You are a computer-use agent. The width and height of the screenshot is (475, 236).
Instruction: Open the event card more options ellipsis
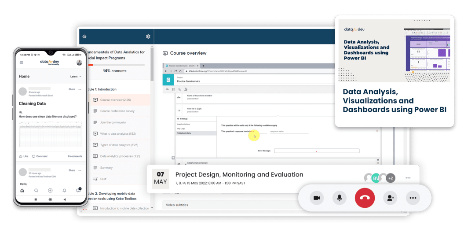(408, 178)
